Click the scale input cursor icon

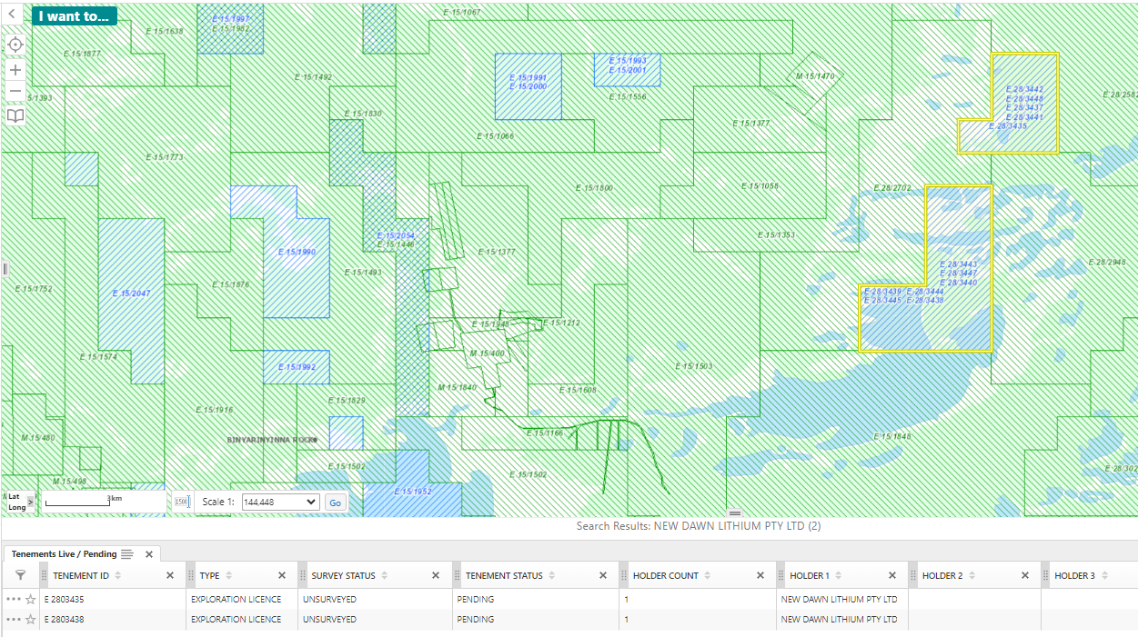[x=181, y=502]
